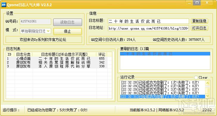Select highlighted log entry at 22:32:31
The width and height of the screenshot is (217, 116).
163,97
